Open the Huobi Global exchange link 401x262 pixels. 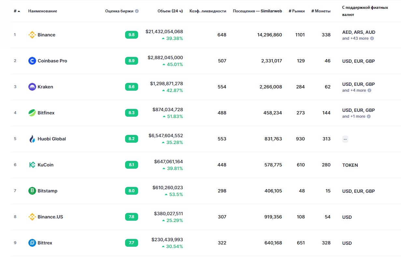52,139
